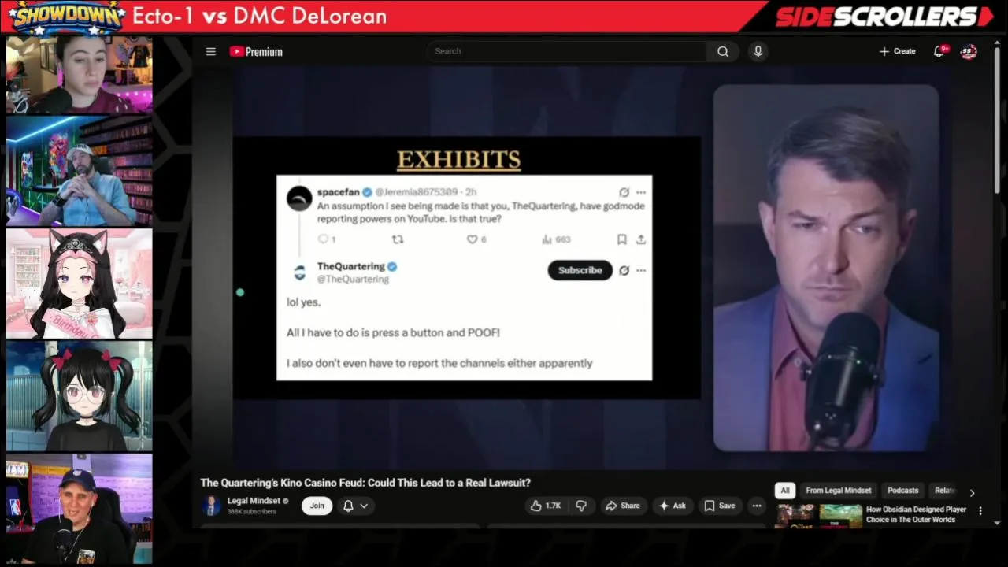The height and width of the screenshot is (567, 1008).
Task: Open the account avatar menu
Action: (969, 51)
